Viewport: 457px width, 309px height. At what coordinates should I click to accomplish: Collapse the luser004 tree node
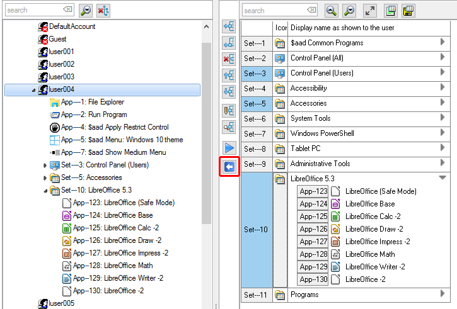click(33, 90)
